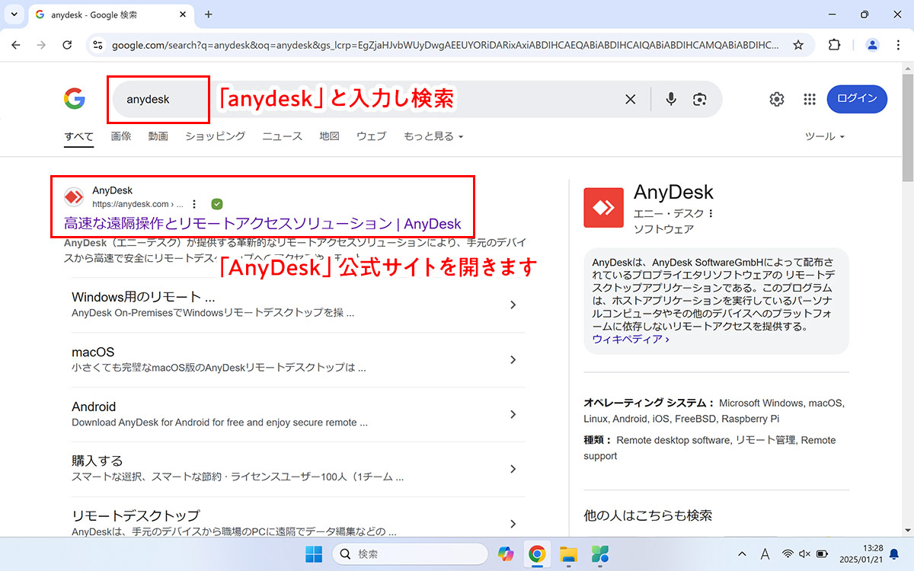Go back to the previous page

pyautogui.click(x=16, y=45)
